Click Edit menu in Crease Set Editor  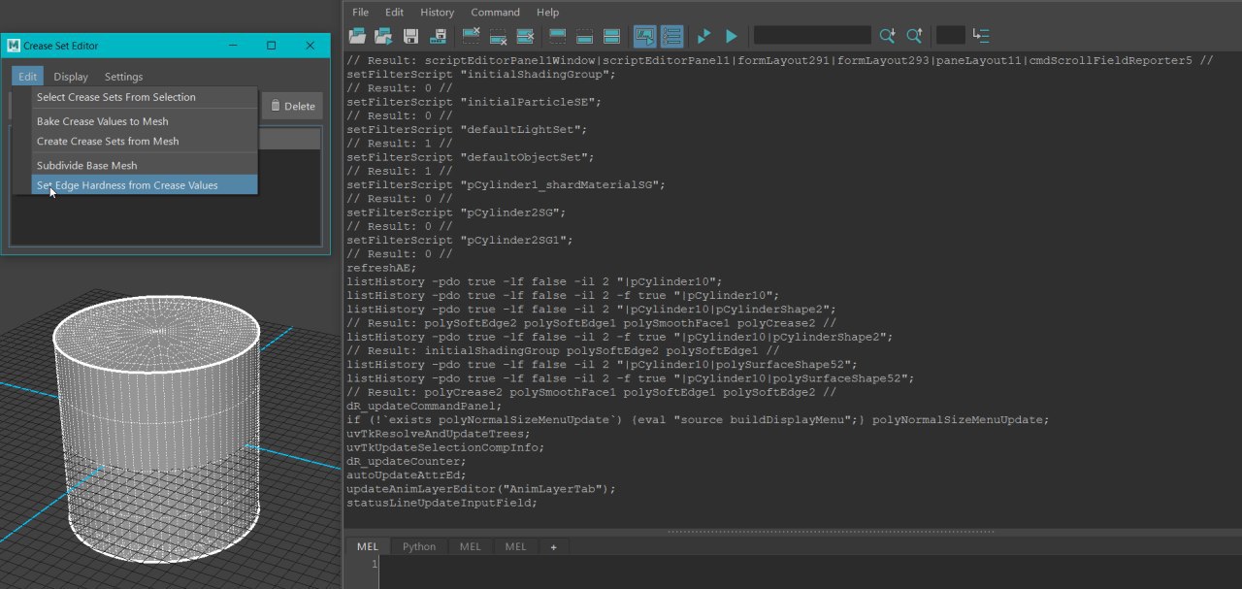pyautogui.click(x=28, y=77)
